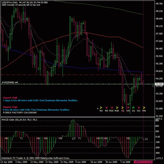Click the red arrow above H4

[x=128, y=108]
